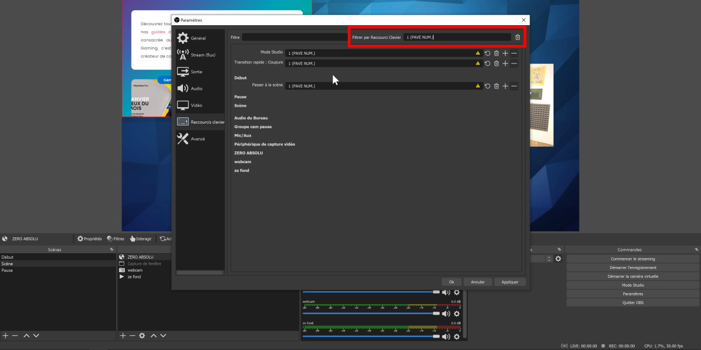This screenshot has width=701, height=350.
Task: Reset the Mode Studio hotkey binding
Action: tap(487, 53)
